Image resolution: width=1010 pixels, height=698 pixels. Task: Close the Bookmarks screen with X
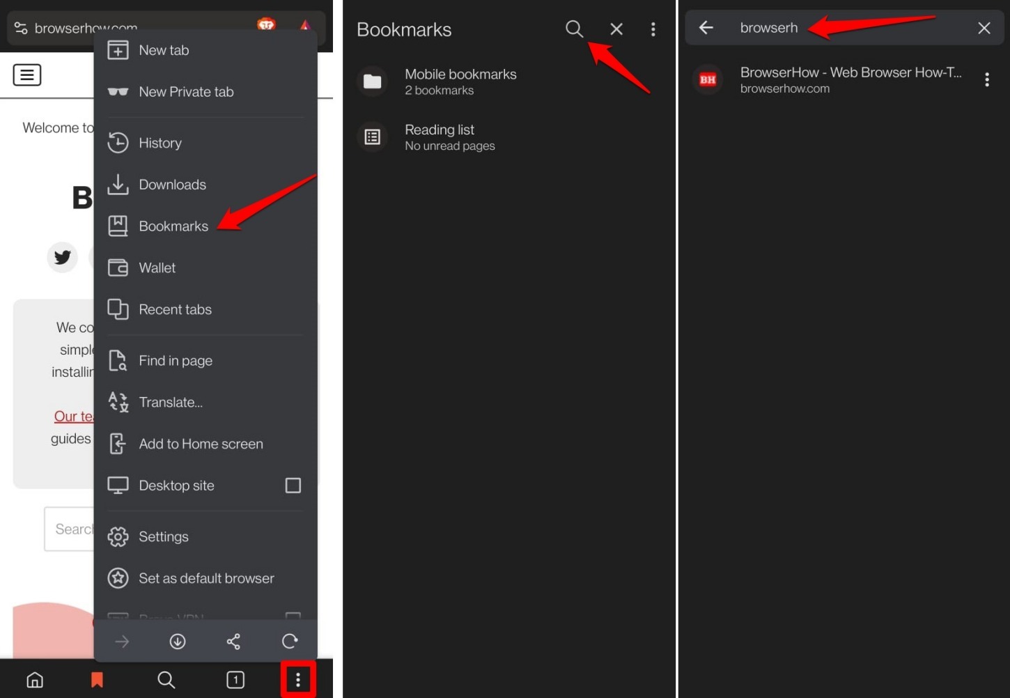pos(616,29)
